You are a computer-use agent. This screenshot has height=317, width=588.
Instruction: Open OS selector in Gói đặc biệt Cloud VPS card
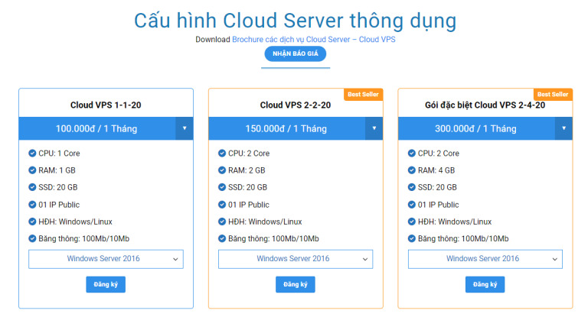(x=485, y=259)
